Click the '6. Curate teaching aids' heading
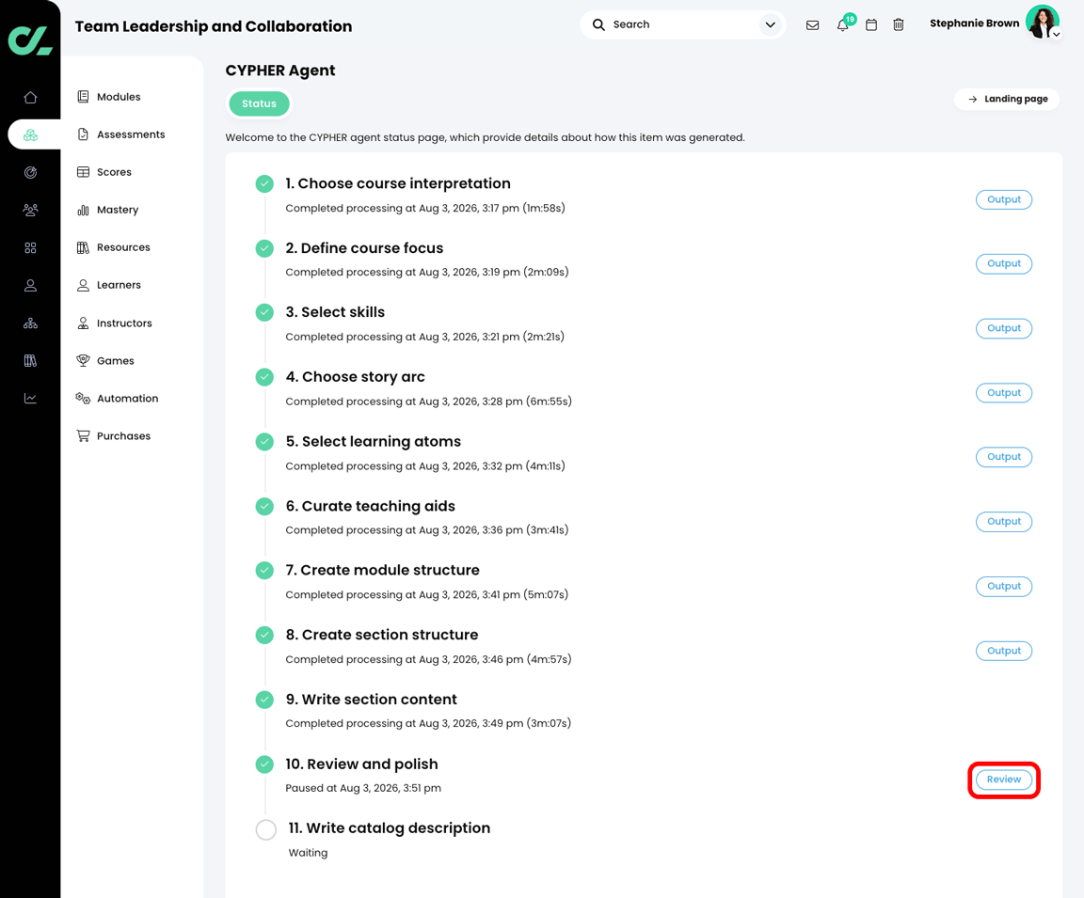Viewport: 1084px width, 898px height. click(x=371, y=506)
